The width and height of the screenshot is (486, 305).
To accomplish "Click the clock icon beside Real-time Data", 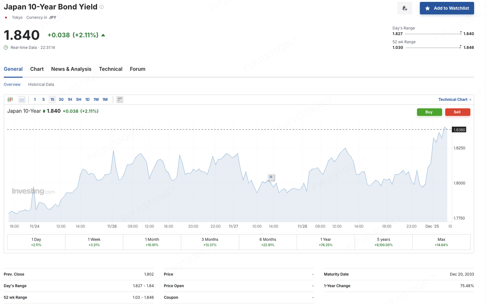I will (x=6, y=47).
